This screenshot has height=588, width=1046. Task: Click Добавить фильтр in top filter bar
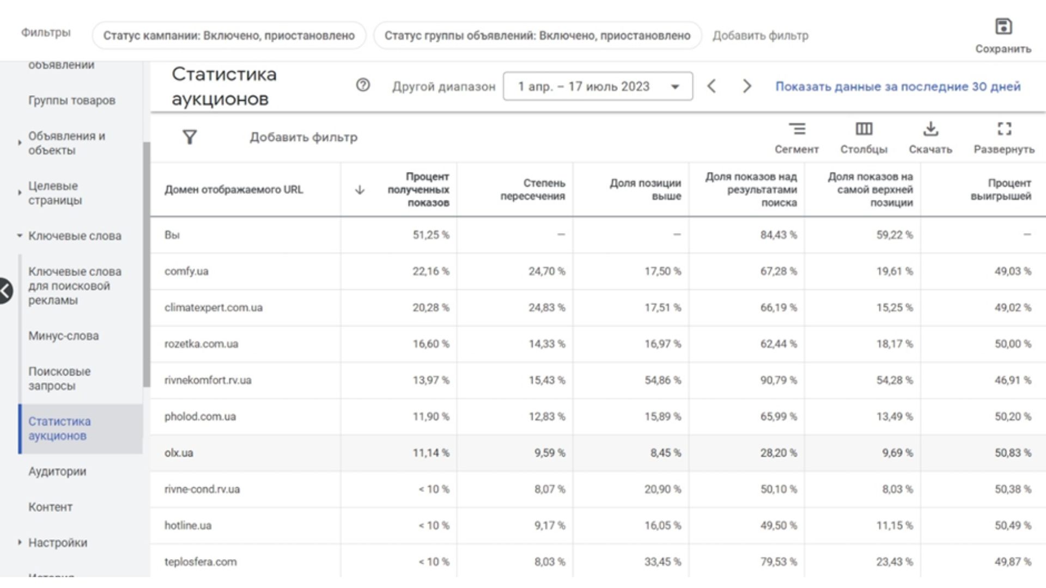761,35
